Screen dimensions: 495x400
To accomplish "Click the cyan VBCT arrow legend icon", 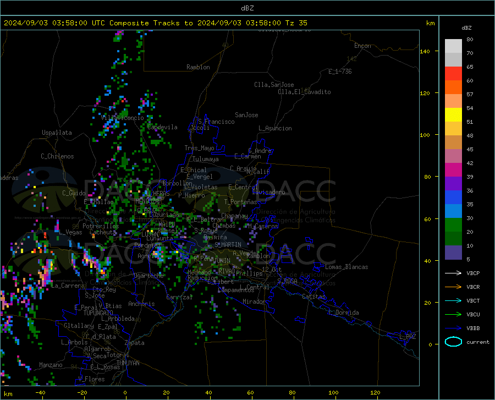I will point(453,300).
